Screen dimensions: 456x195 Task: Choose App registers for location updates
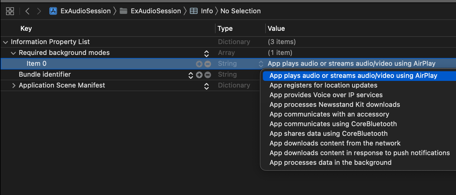pyautogui.click(x=323, y=85)
